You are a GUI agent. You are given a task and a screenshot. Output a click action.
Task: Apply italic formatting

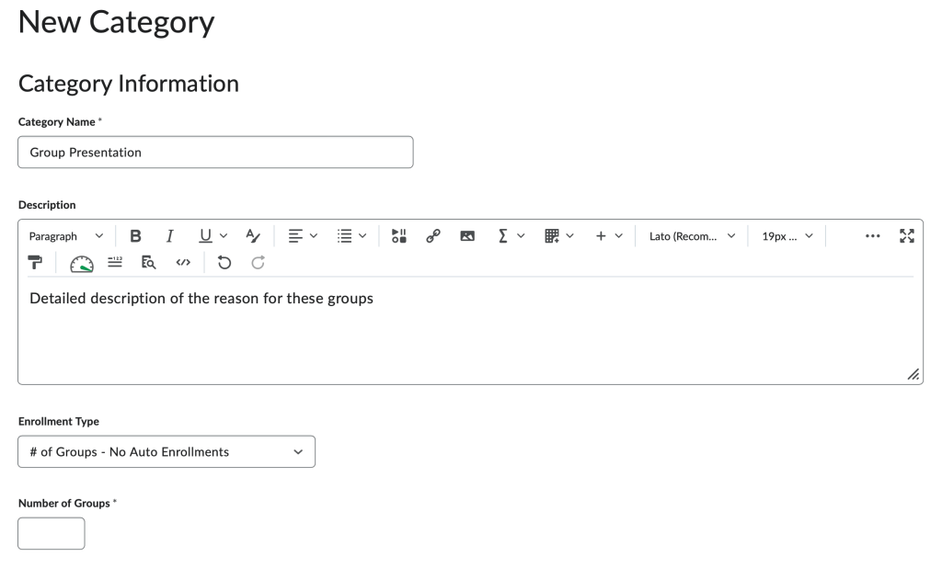(x=170, y=235)
